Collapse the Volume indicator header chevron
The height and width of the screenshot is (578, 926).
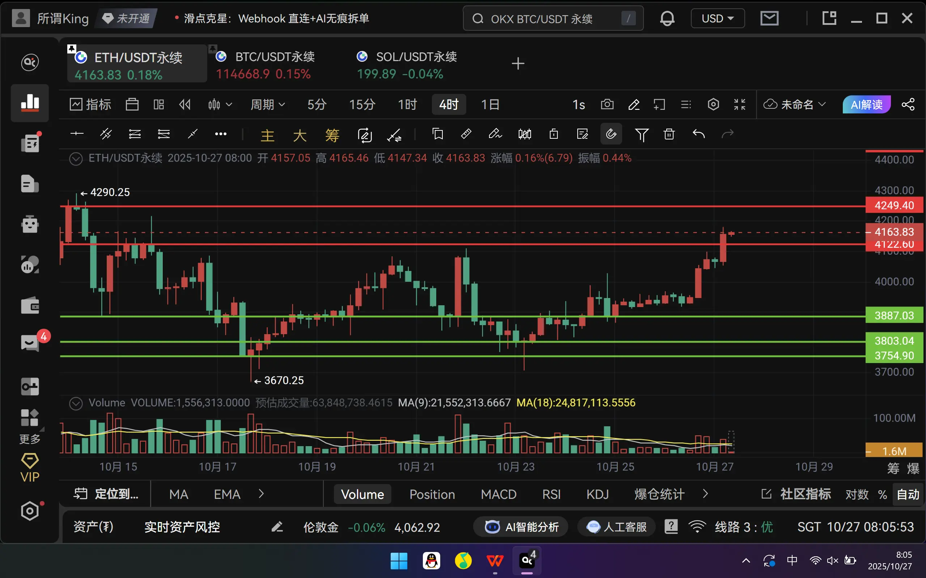76,403
